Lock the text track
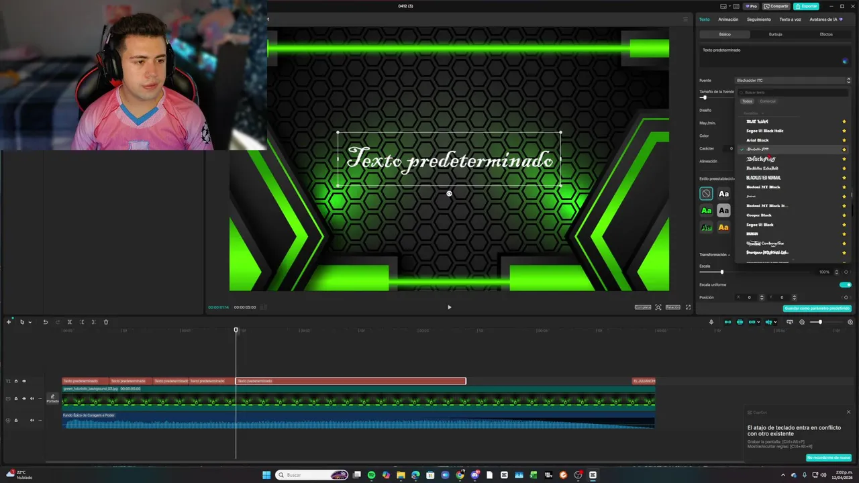This screenshot has height=483, width=859. [16, 381]
